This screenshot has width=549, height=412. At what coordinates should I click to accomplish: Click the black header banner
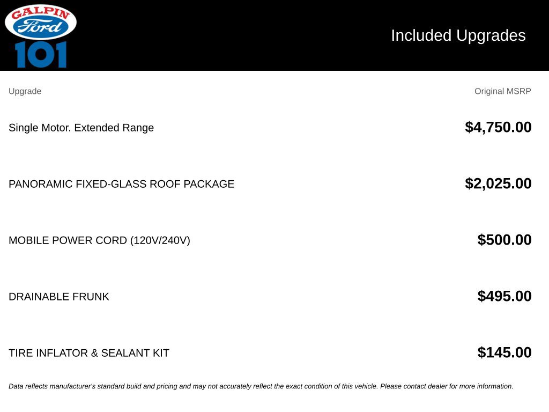coord(274,35)
